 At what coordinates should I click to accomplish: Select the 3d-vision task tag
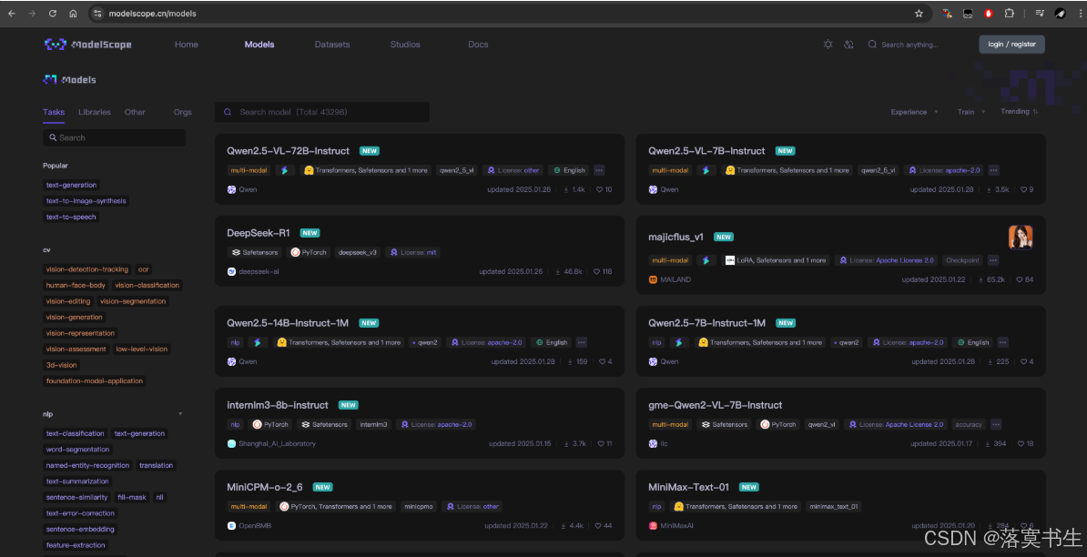click(x=62, y=365)
